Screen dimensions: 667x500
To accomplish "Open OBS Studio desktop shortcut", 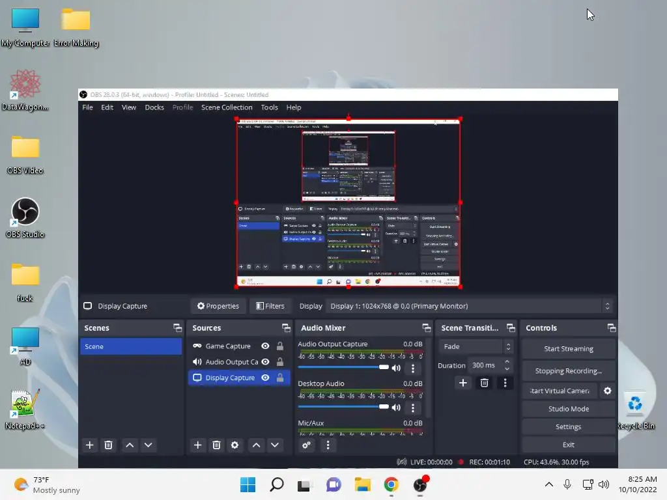I will 25,217.
